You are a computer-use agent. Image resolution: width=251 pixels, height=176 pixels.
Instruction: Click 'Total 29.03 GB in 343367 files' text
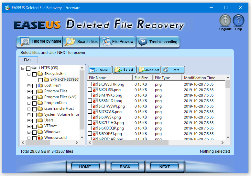tap(47, 151)
